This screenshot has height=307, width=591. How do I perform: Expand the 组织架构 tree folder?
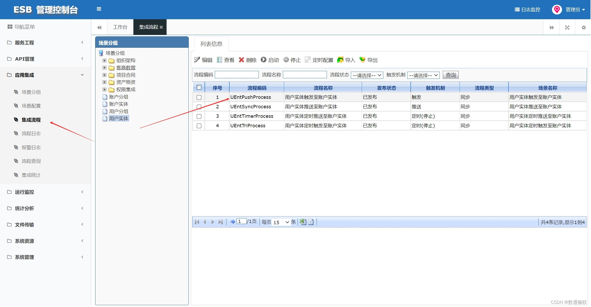click(104, 61)
